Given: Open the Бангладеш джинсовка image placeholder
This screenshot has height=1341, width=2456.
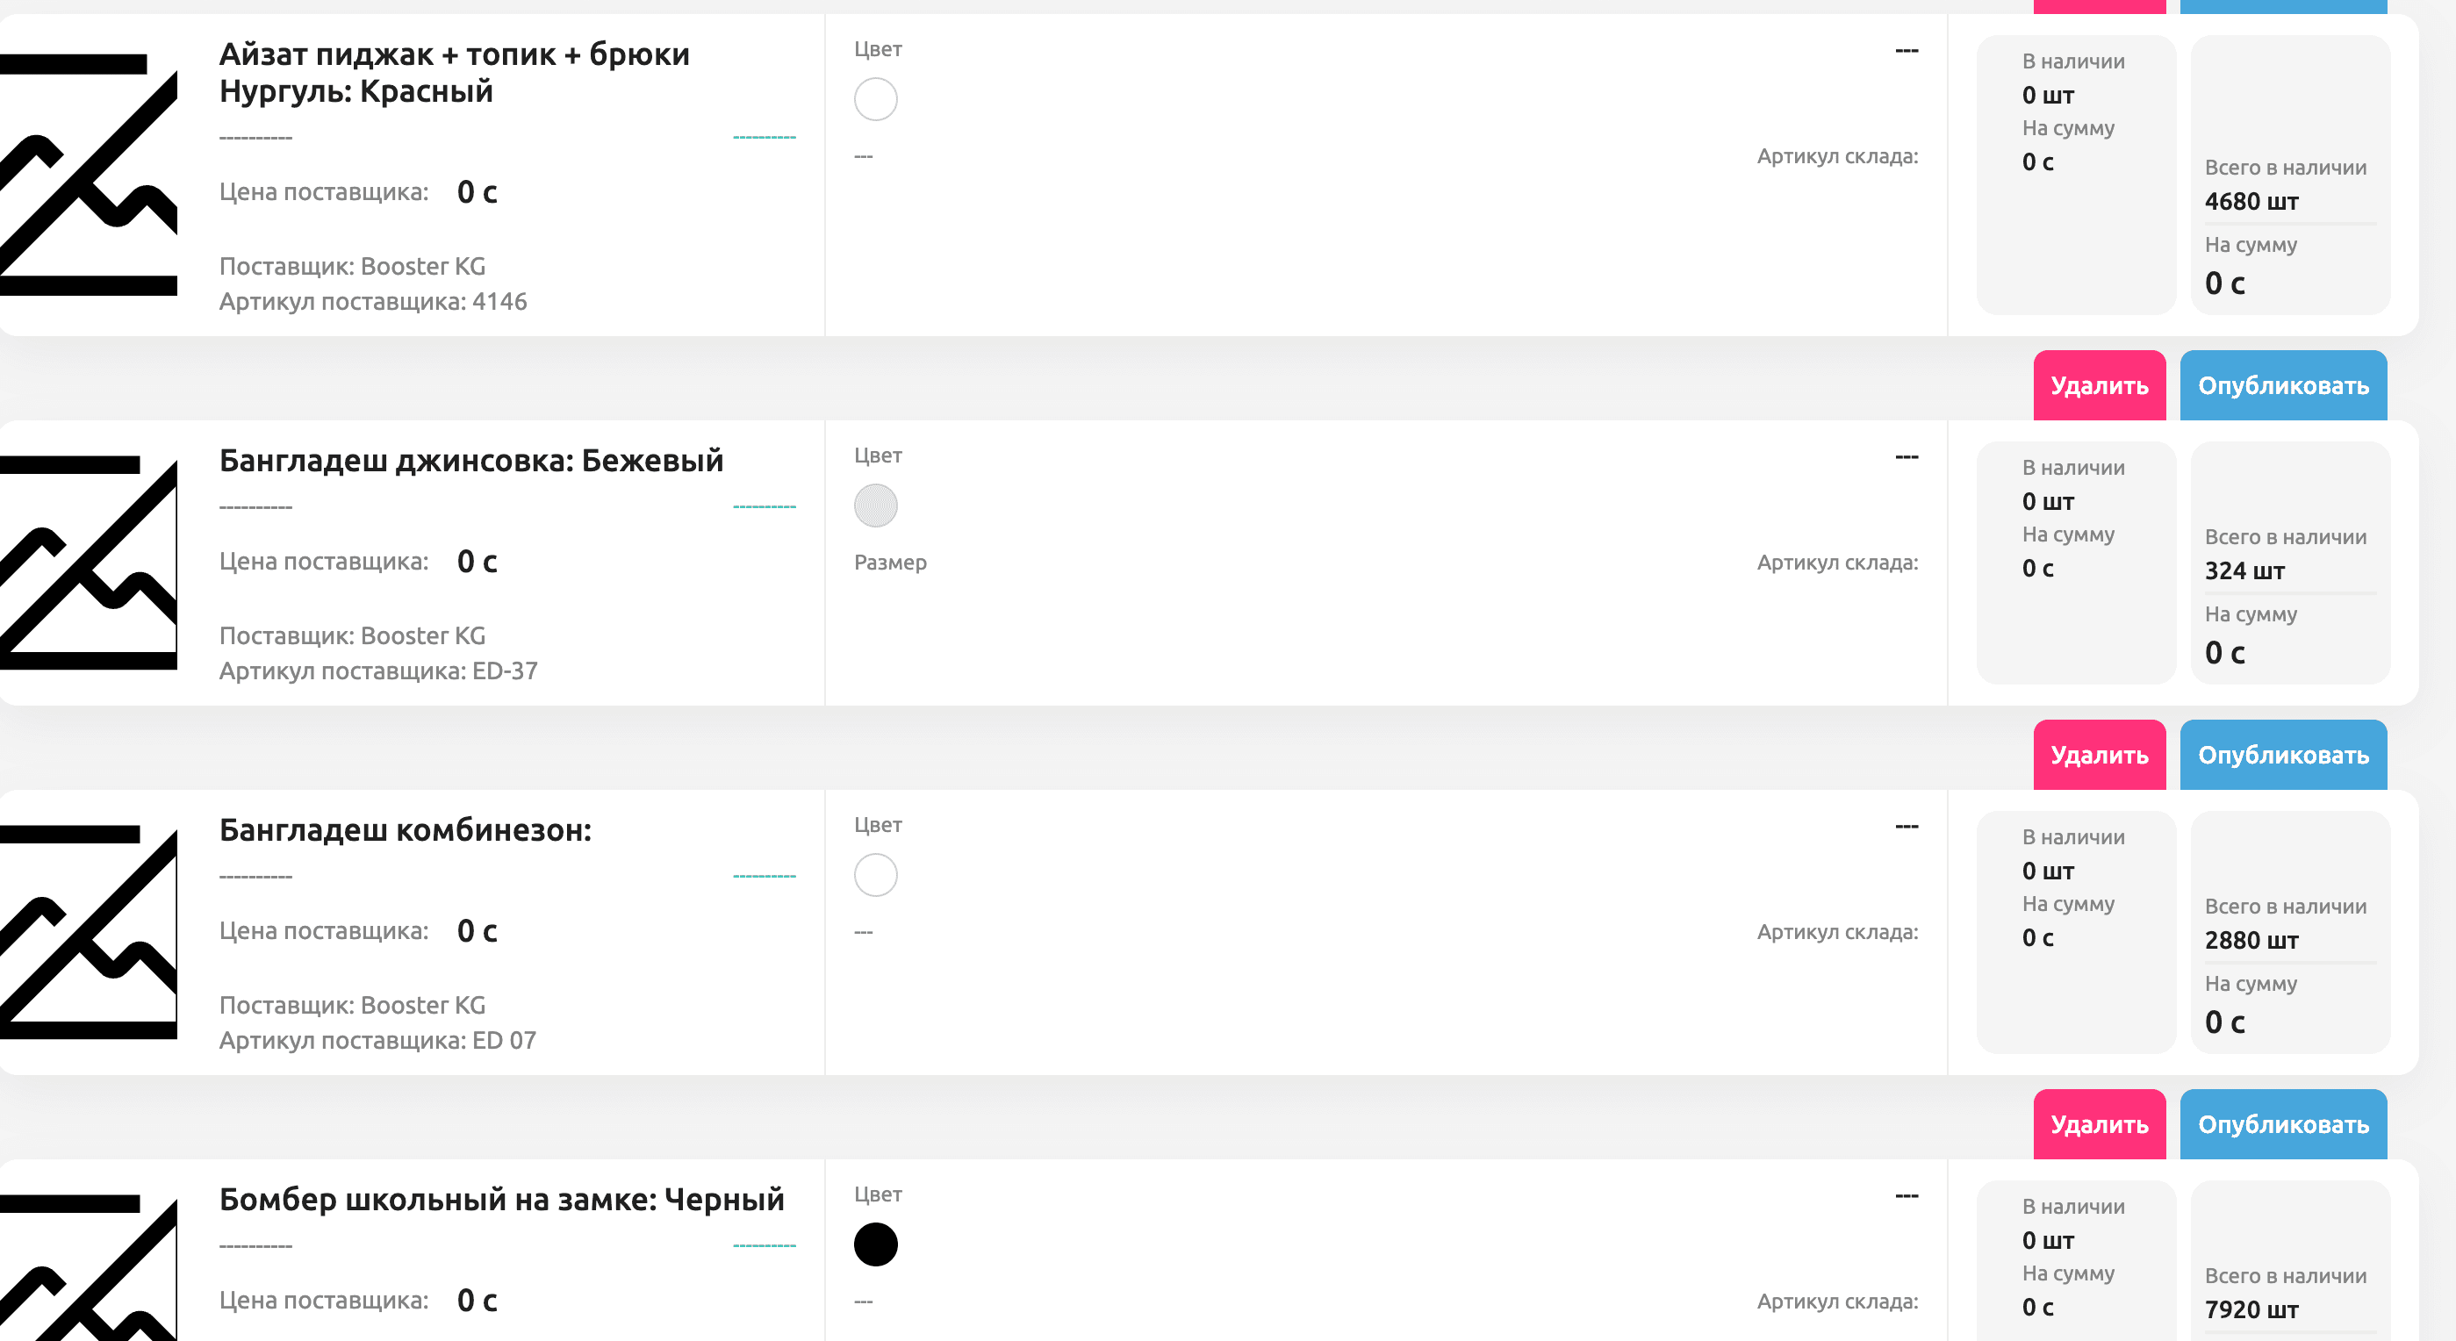Looking at the screenshot, I should pyautogui.click(x=88, y=563).
